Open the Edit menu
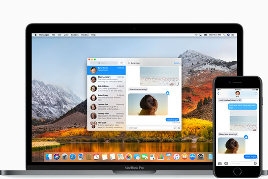This screenshot has width=268, height=179. click(59, 35)
